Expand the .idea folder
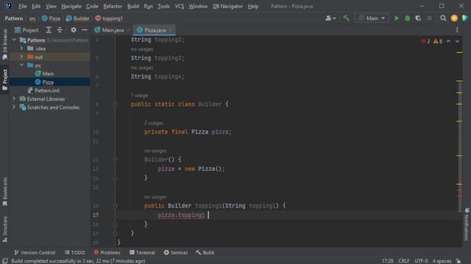This screenshot has width=471, height=264. point(21,48)
